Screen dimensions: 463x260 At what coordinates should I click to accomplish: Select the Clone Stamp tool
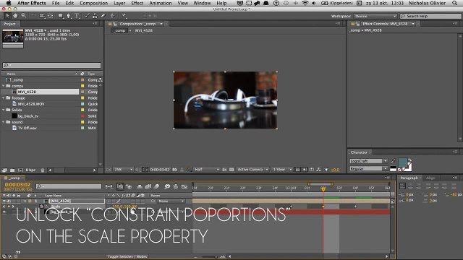point(95,16)
